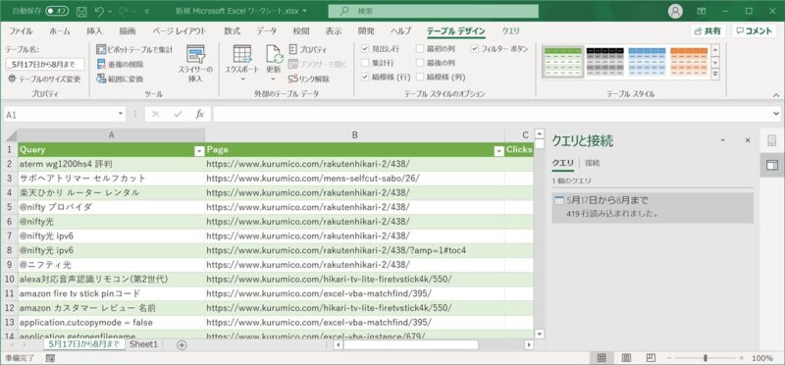Image resolution: width=785 pixels, height=365 pixels.
Task: Open the user account avatar
Action: tap(675, 11)
